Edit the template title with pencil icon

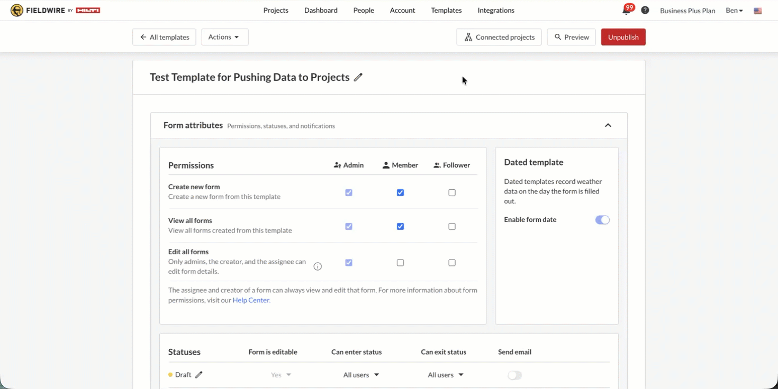coord(358,77)
